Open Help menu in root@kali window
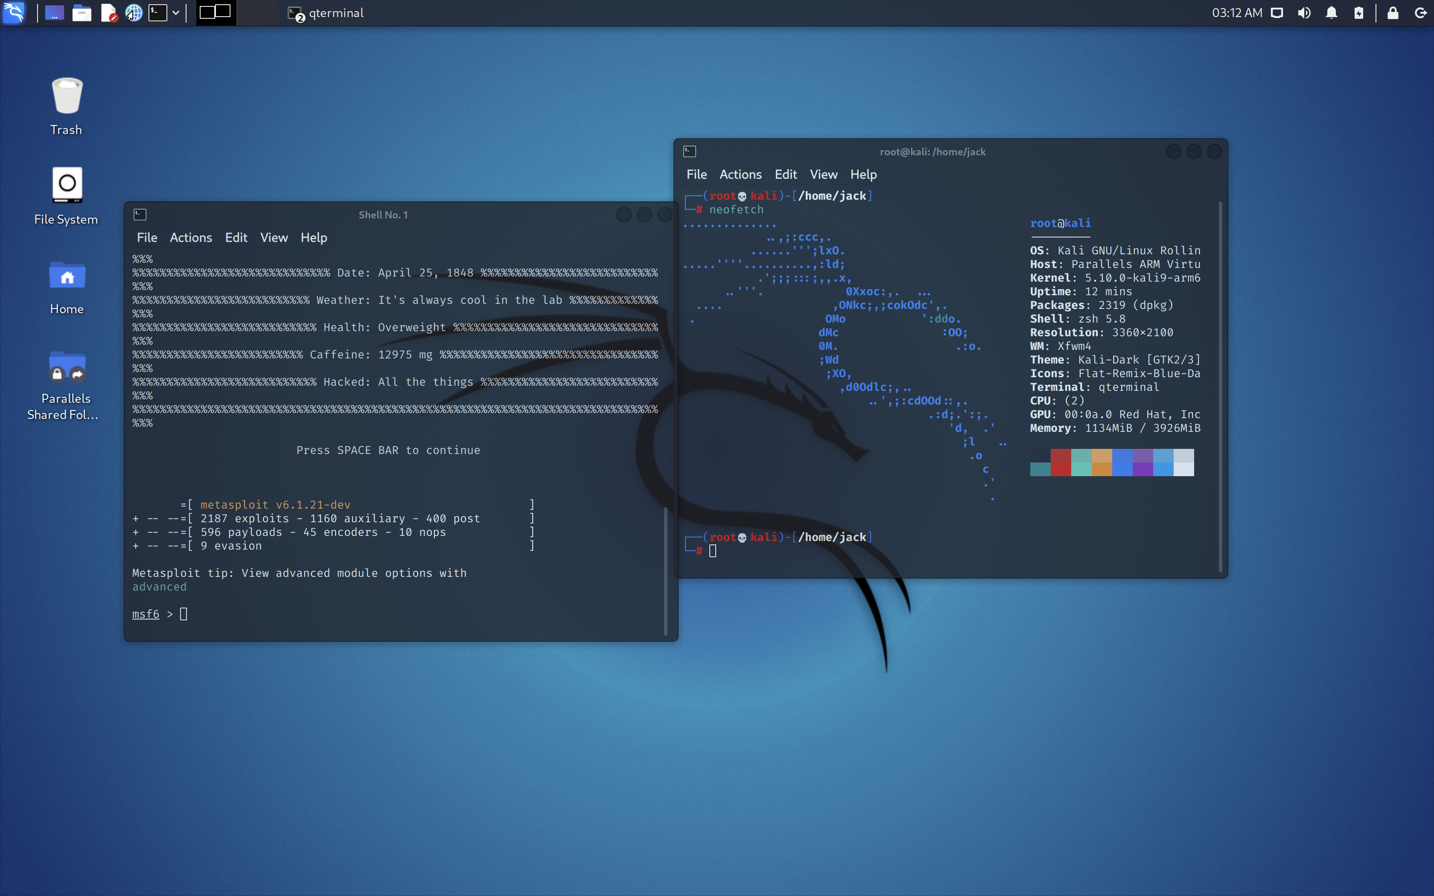The height and width of the screenshot is (896, 1434). [863, 174]
